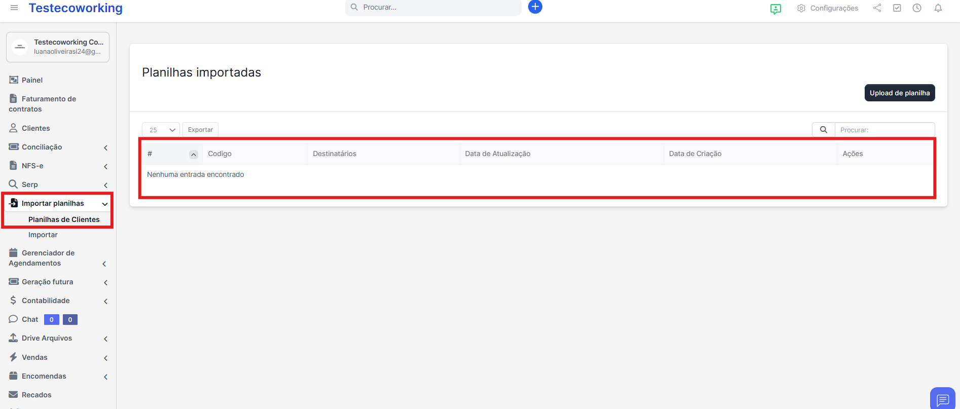960x409 pixels.
Task: Open the 25 rows-per-page dropdown
Action: (x=161, y=130)
